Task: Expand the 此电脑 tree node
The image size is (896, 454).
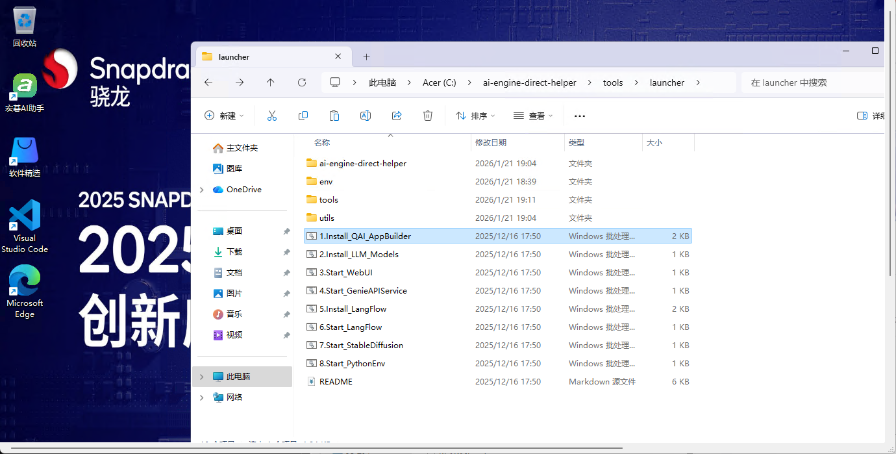Action: click(202, 377)
